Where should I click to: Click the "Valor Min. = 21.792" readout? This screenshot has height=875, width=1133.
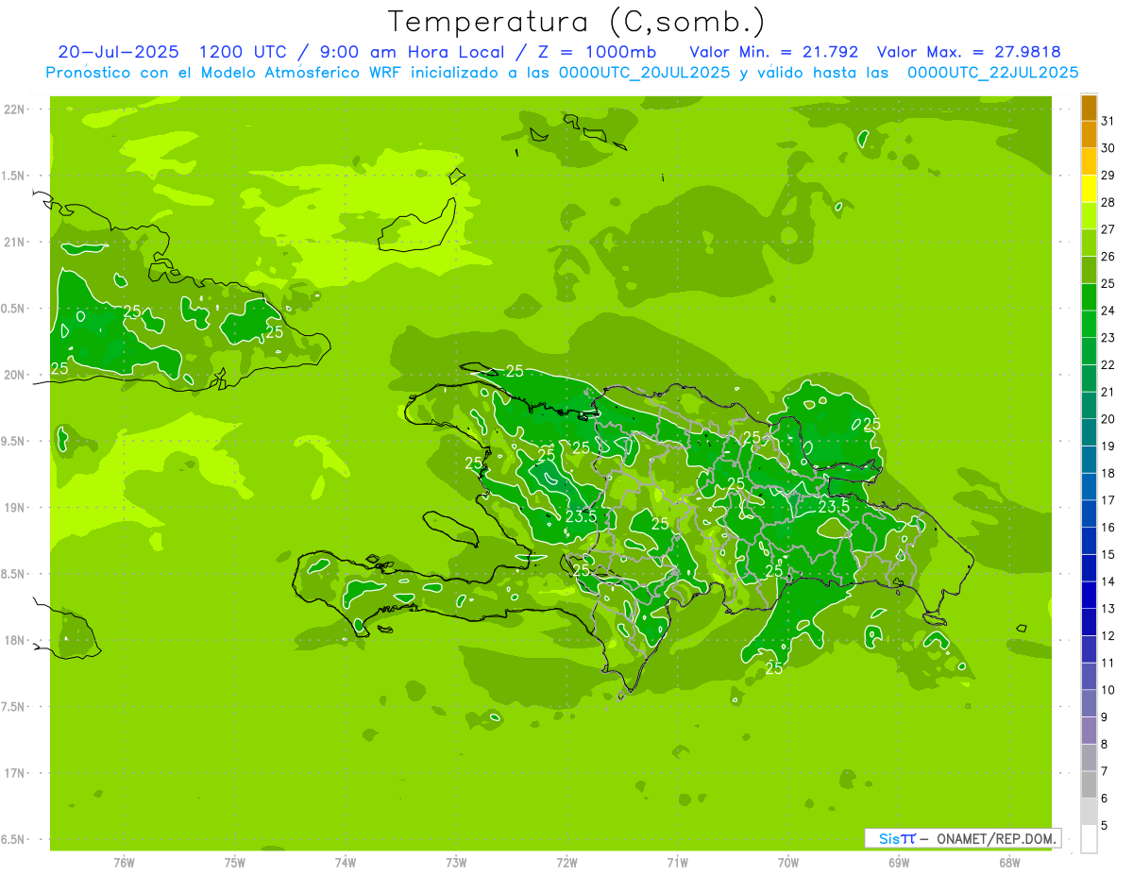point(774,52)
